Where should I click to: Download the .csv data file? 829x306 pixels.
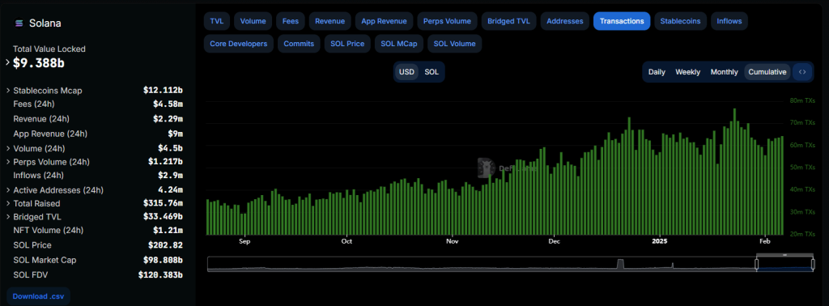(x=39, y=296)
